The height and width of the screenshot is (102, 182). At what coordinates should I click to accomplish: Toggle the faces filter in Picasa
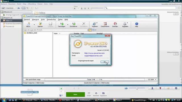pyautogui.click(x=82, y=8)
